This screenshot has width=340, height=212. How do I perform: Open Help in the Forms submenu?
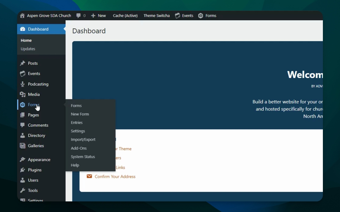pyautogui.click(x=75, y=165)
